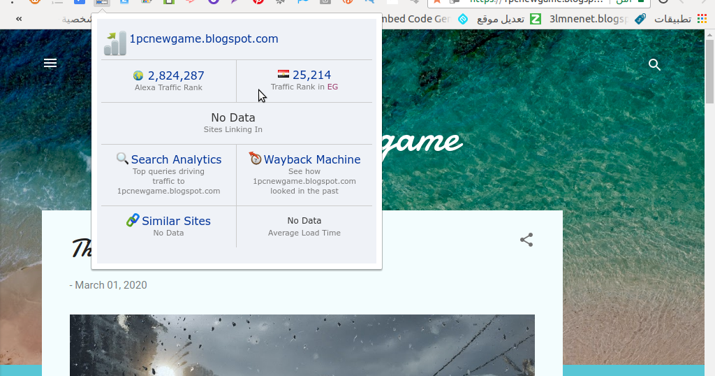Image resolution: width=715 pixels, height=376 pixels.
Task: Share the blog post via share icon
Action: (526, 240)
